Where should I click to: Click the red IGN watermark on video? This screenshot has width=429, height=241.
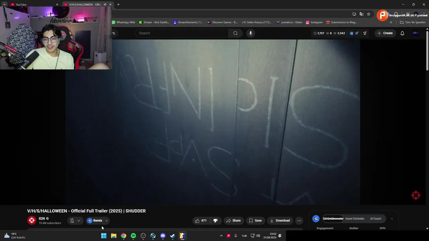(x=416, y=195)
